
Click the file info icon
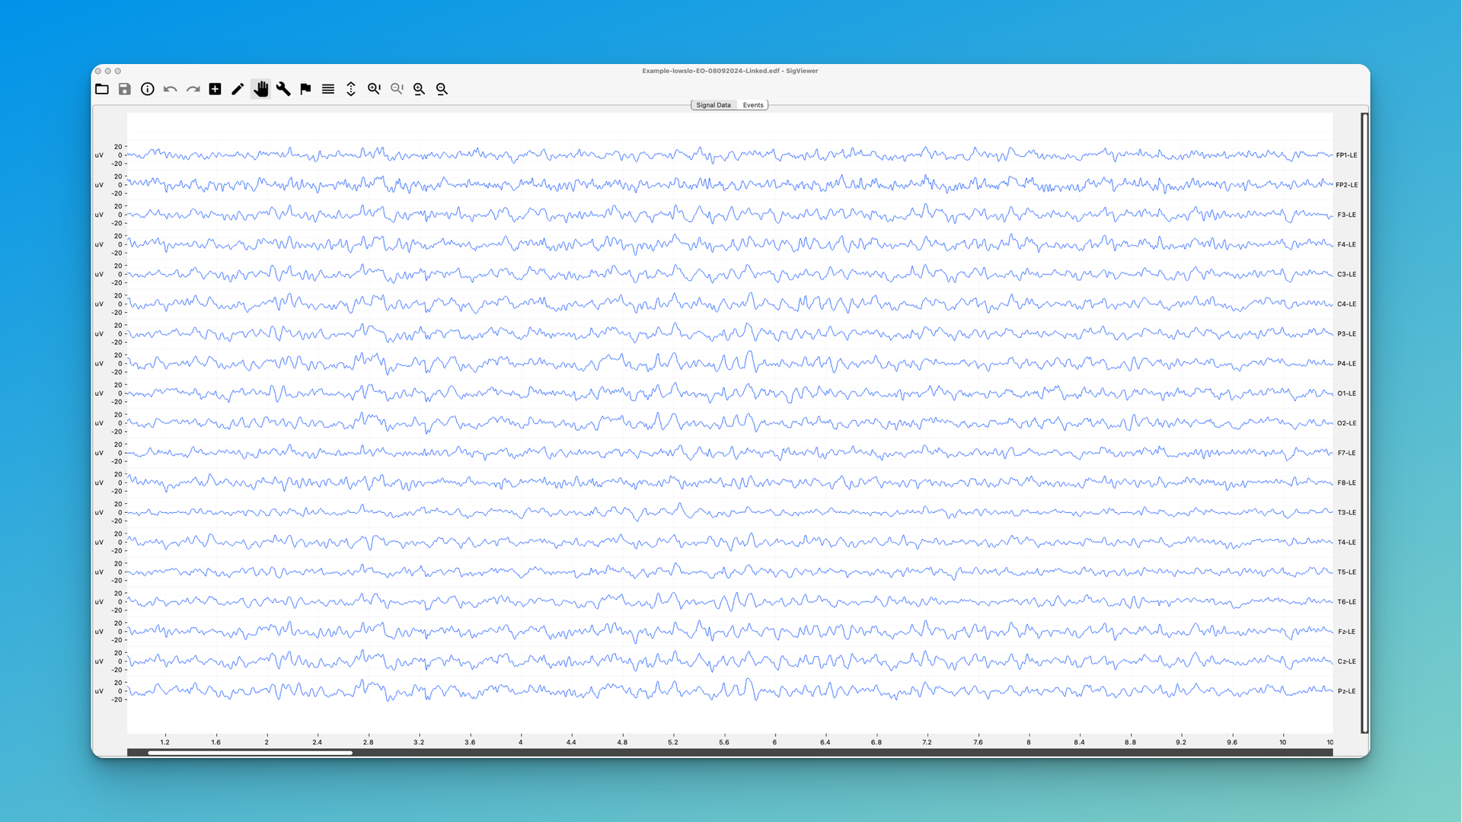tap(148, 89)
